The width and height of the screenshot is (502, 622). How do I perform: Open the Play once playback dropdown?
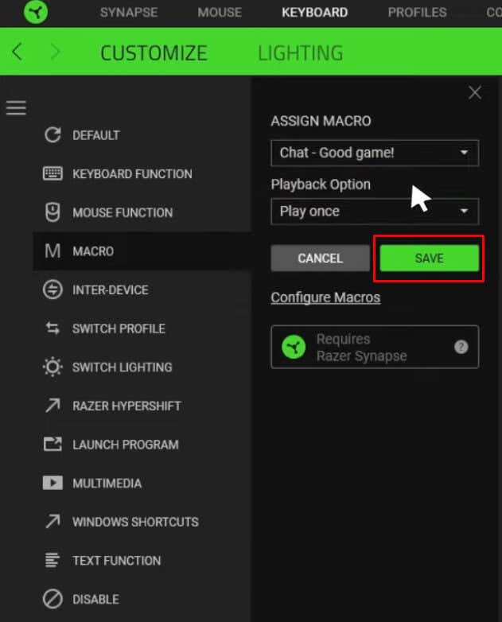375,211
